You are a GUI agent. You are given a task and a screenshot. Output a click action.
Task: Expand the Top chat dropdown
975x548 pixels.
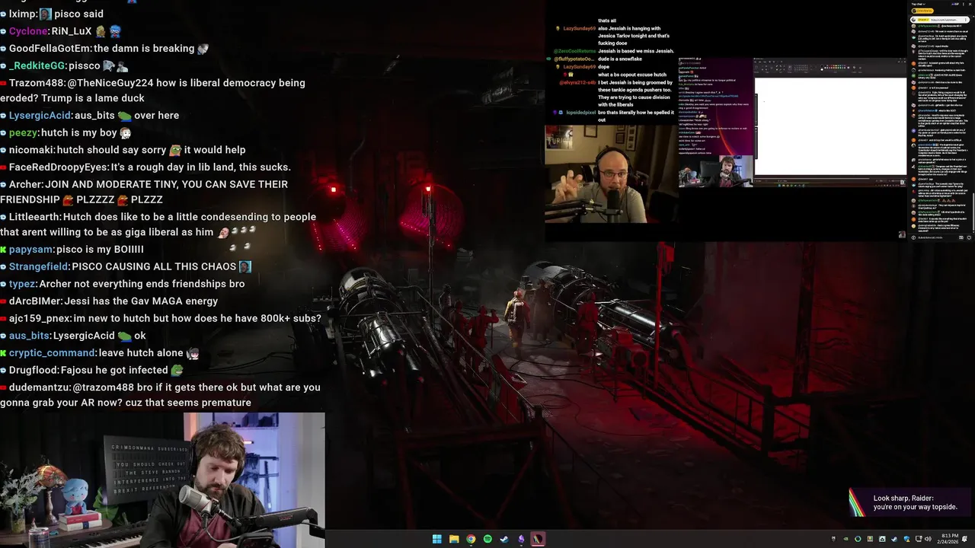click(x=918, y=5)
